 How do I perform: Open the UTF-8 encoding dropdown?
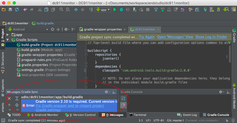point(159,120)
